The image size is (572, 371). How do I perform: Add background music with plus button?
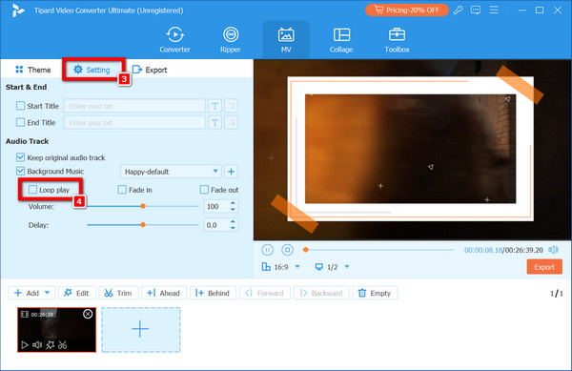coord(231,172)
